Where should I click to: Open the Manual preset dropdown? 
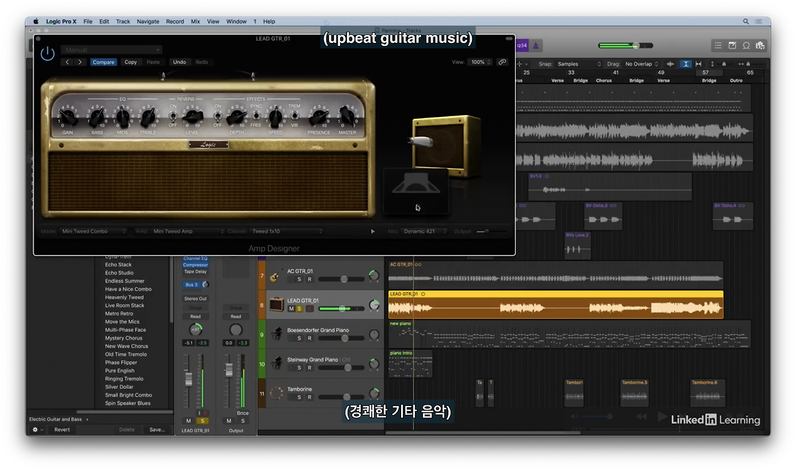tap(112, 50)
